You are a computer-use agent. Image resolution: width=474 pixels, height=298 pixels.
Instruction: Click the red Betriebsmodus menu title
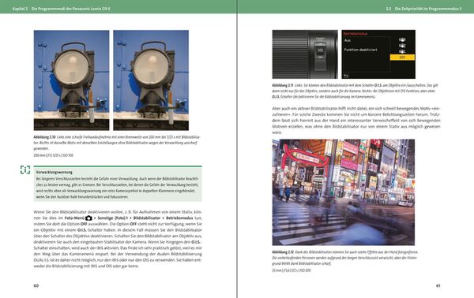pyautogui.click(x=355, y=34)
